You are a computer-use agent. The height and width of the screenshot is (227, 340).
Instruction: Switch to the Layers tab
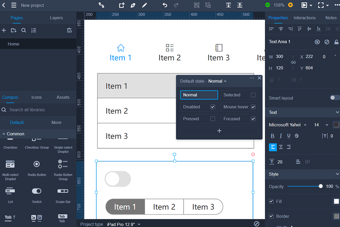(x=56, y=18)
